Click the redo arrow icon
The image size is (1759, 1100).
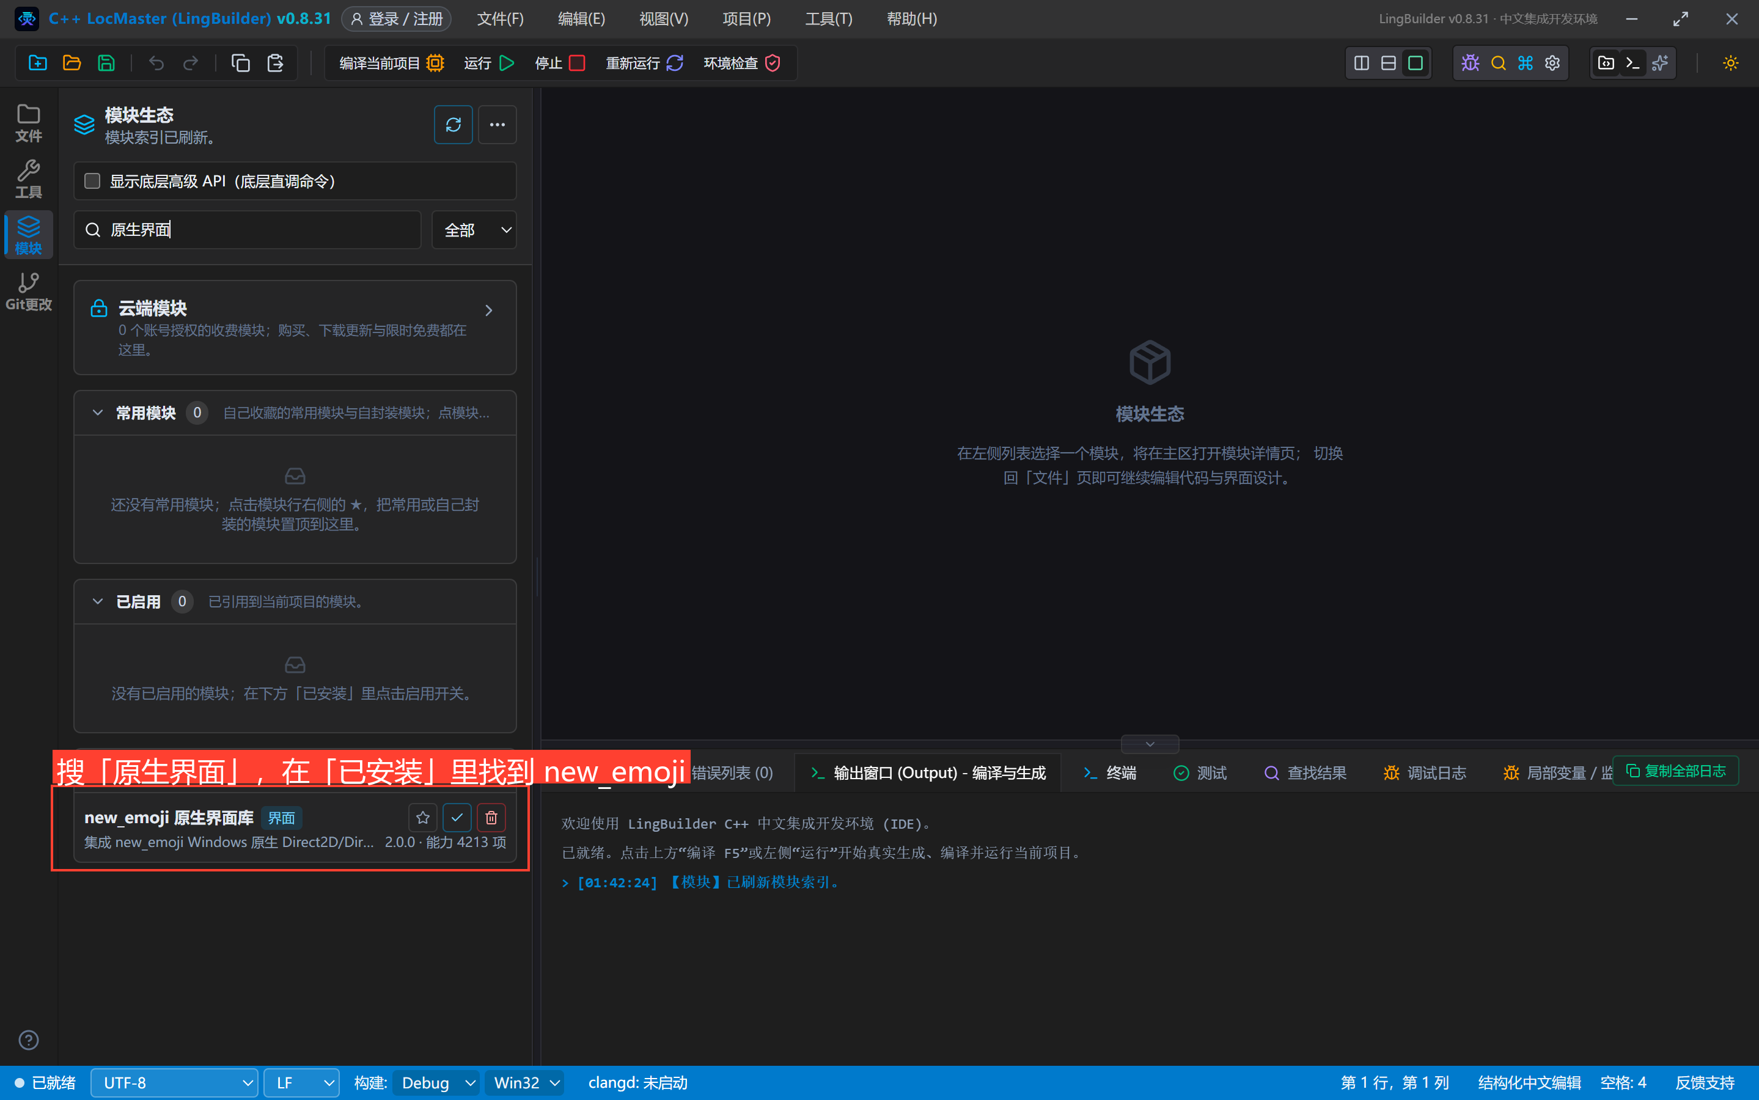pos(191,64)
